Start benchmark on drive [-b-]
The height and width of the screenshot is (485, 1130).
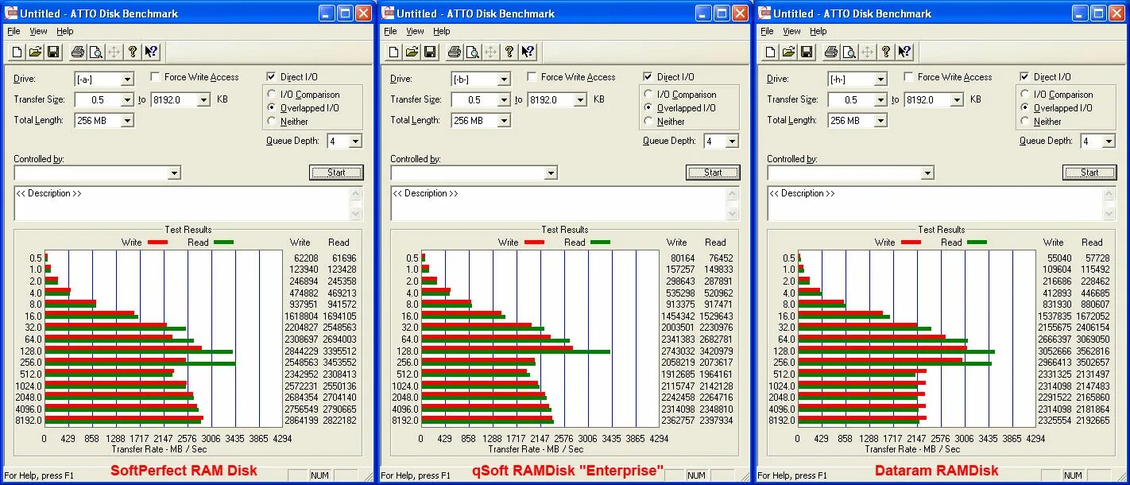click(713, 173)
